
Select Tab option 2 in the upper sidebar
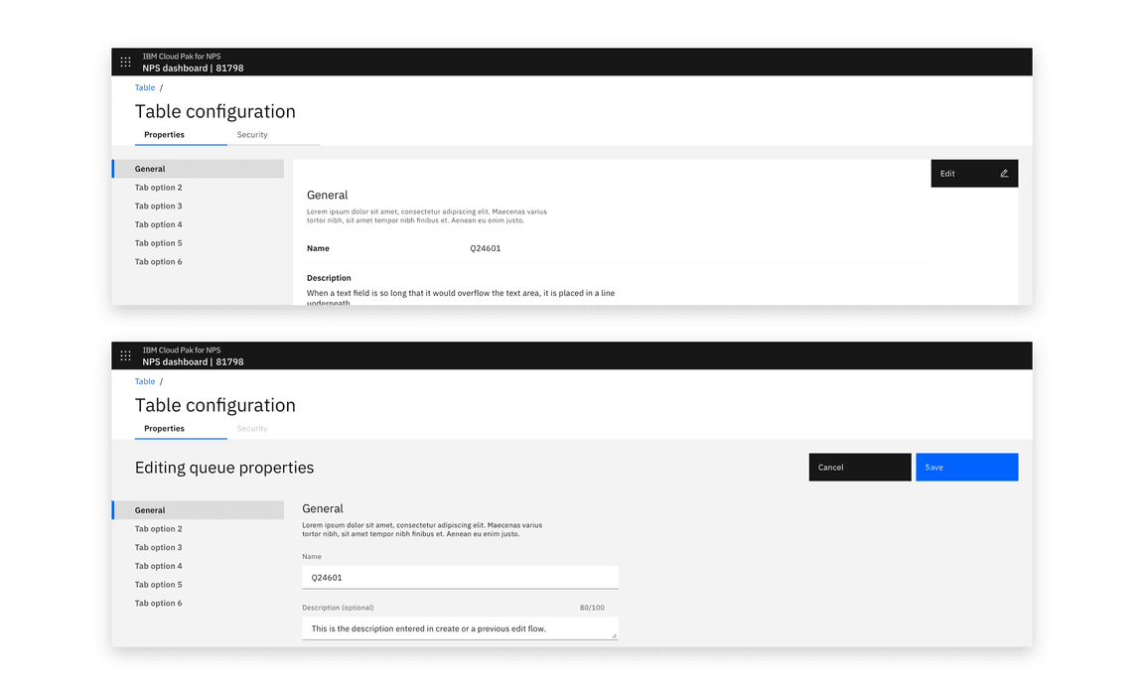[159, 188]
